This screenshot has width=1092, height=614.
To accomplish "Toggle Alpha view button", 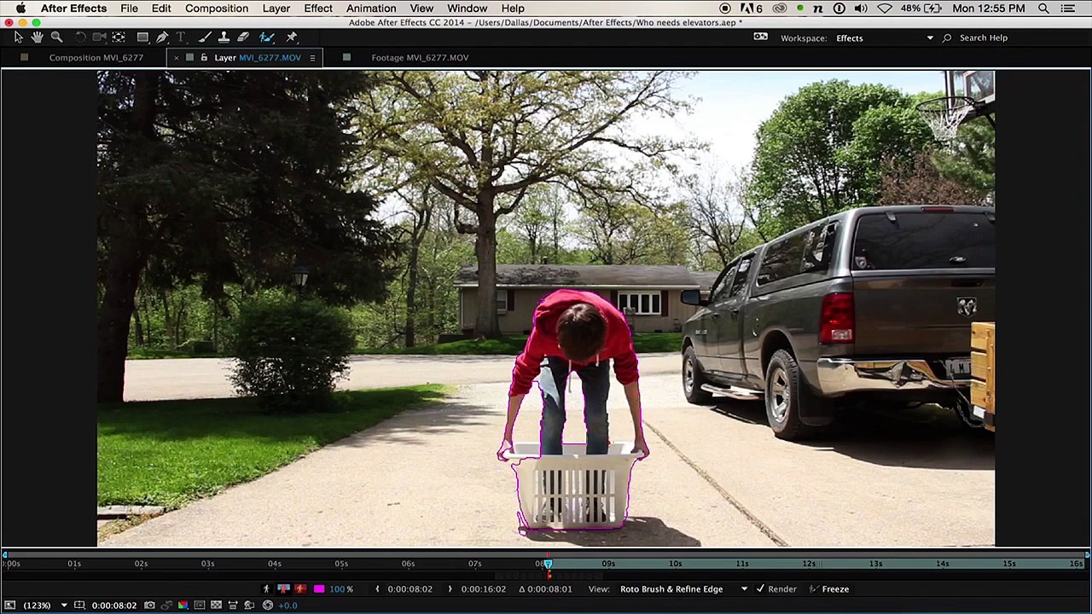I will coord(266,589).
